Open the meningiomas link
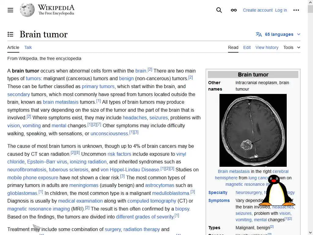The height and width of the screenshot is (235, 313). pyautogui.click(x=84, y=185)
